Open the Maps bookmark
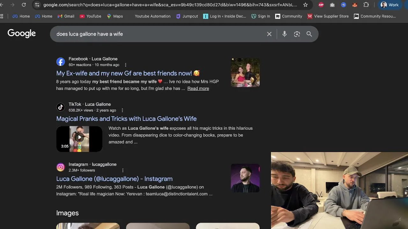Screen dimensions: 408x229 (x=115, y=16)
